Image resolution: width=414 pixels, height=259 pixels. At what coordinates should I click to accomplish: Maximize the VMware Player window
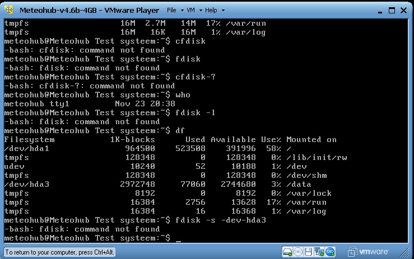click(x=392, y=11)
